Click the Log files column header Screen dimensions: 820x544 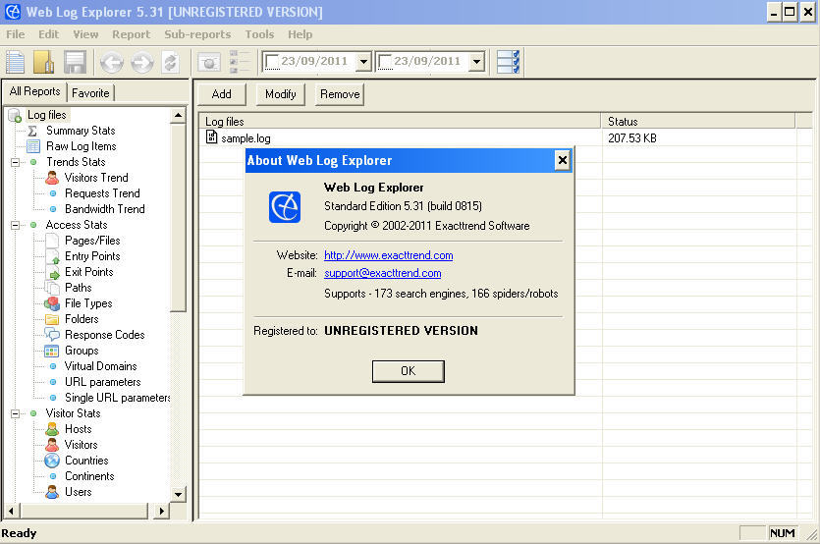pyautogui.click(x=400, y=122)
